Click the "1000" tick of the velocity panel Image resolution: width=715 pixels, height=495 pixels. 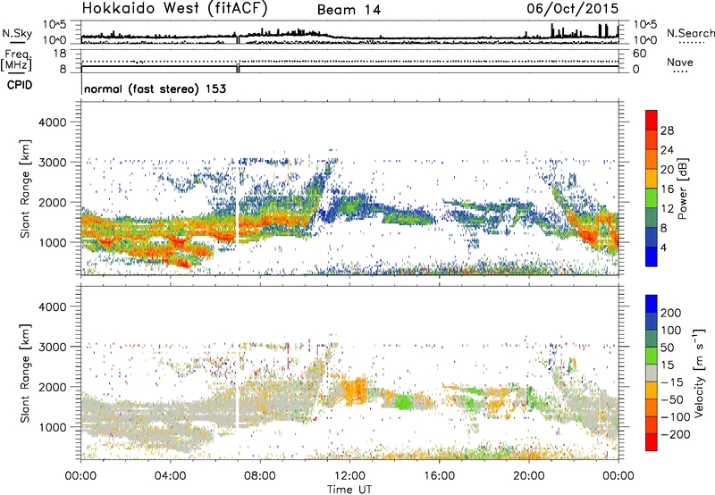pos(52,427)
